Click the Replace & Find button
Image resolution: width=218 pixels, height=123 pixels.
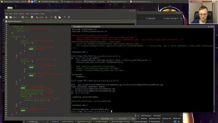click(154, 119)
